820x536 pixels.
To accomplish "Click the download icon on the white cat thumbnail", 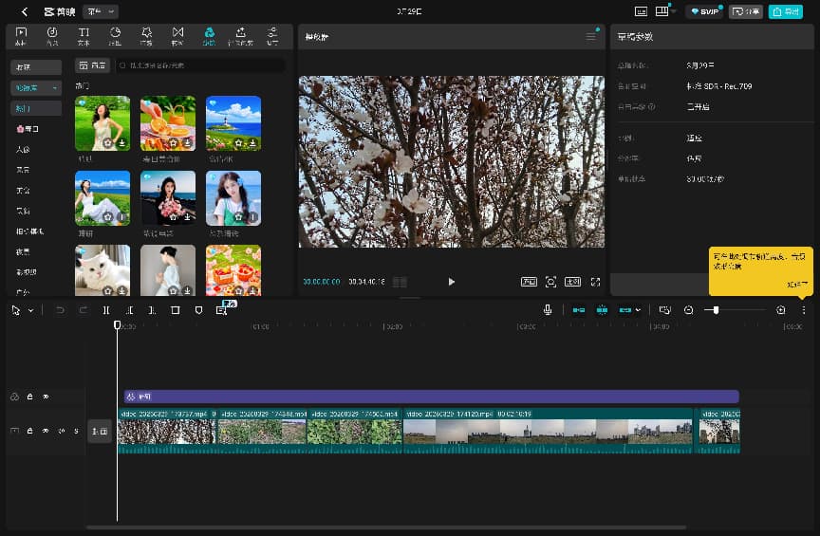I will coord(122,290).
